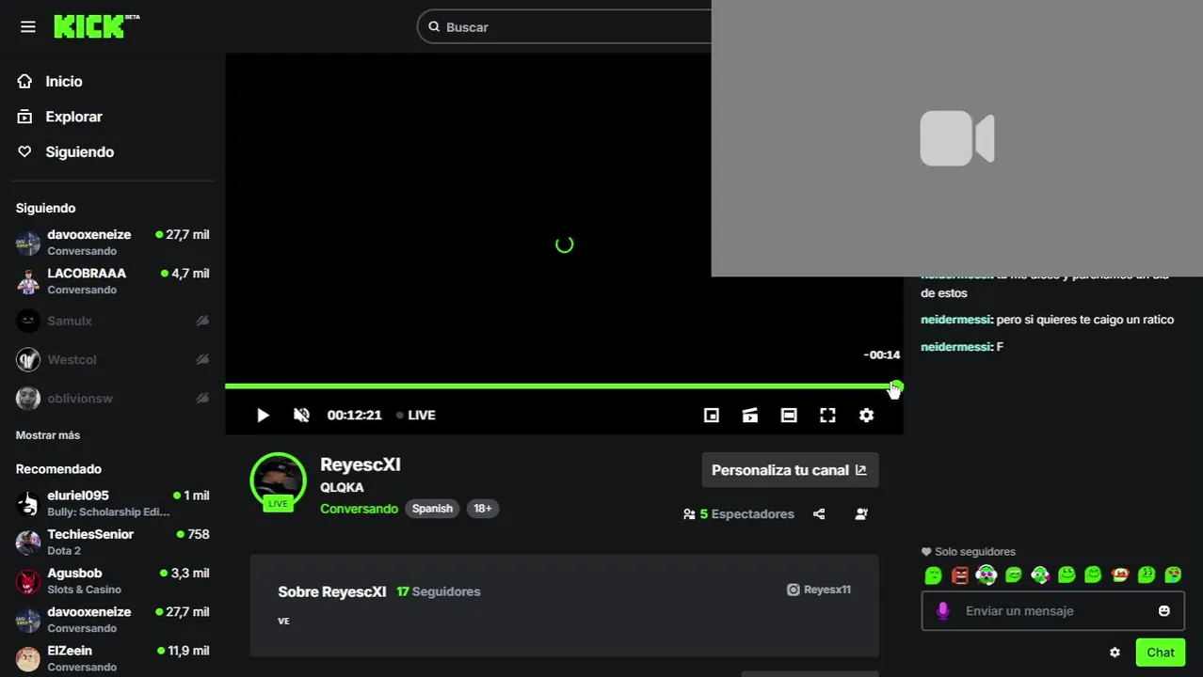Viewport: 1203px width, 677px height.
Task: Open offline Westcol channel
Action: point(113,359)
